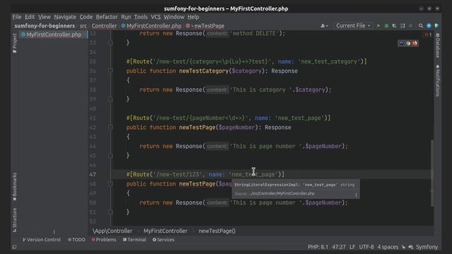Screen dimensions: 452x254
Task: Open the Refactor menu
Action: (107, 17)
